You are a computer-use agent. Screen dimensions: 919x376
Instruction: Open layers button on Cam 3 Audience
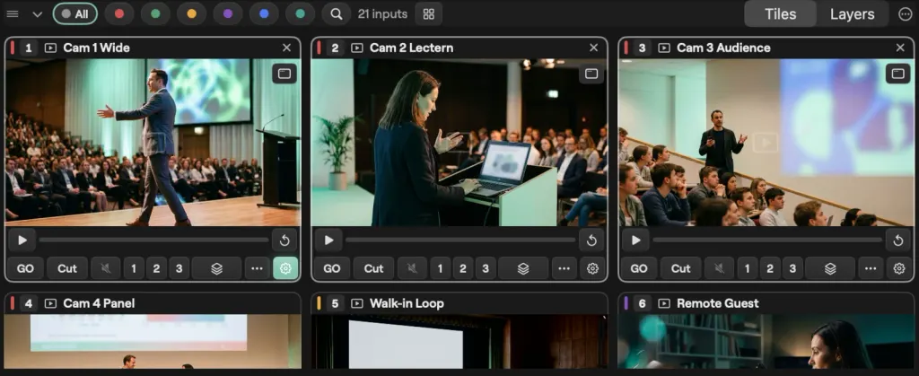830,268
